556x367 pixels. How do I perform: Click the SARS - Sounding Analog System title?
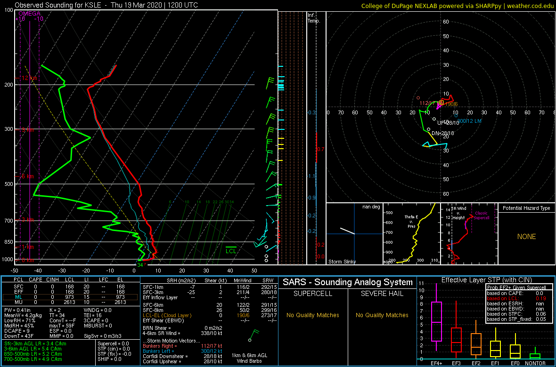(348, 282)
